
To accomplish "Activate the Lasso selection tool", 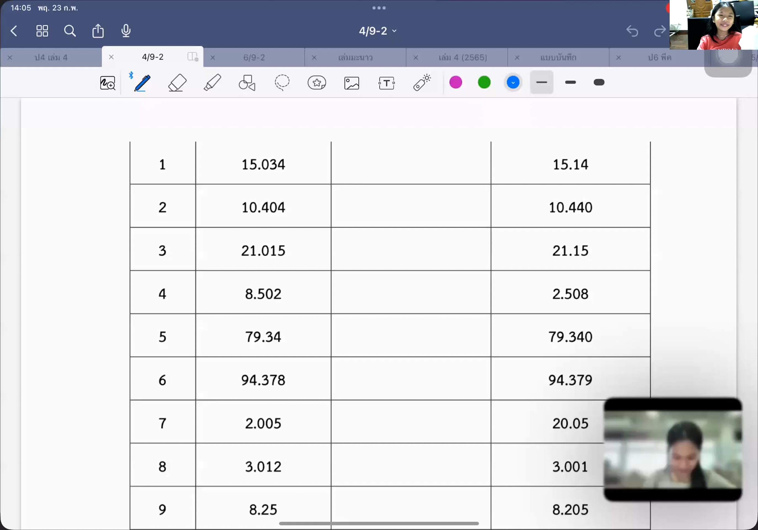I will [282, 83].
